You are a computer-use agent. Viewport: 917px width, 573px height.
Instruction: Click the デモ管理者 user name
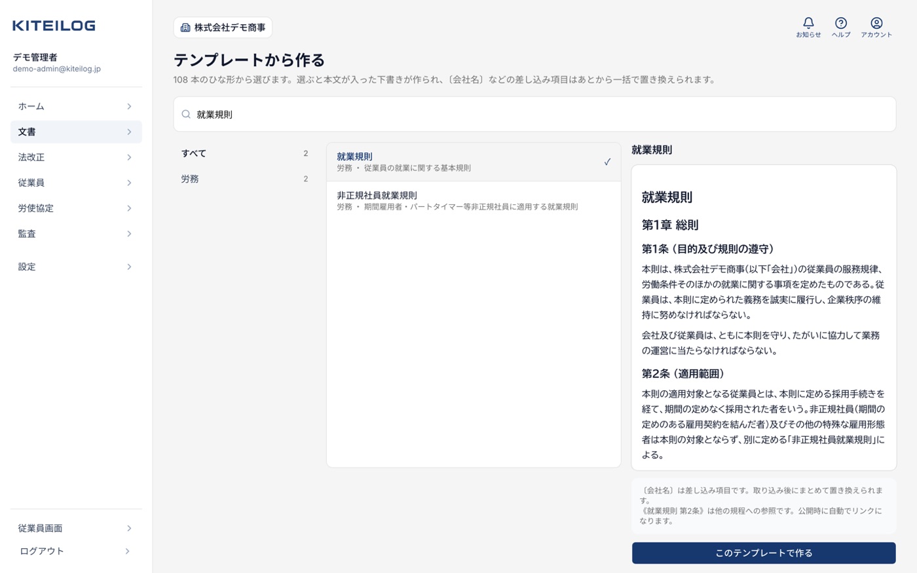pos(35,57)
